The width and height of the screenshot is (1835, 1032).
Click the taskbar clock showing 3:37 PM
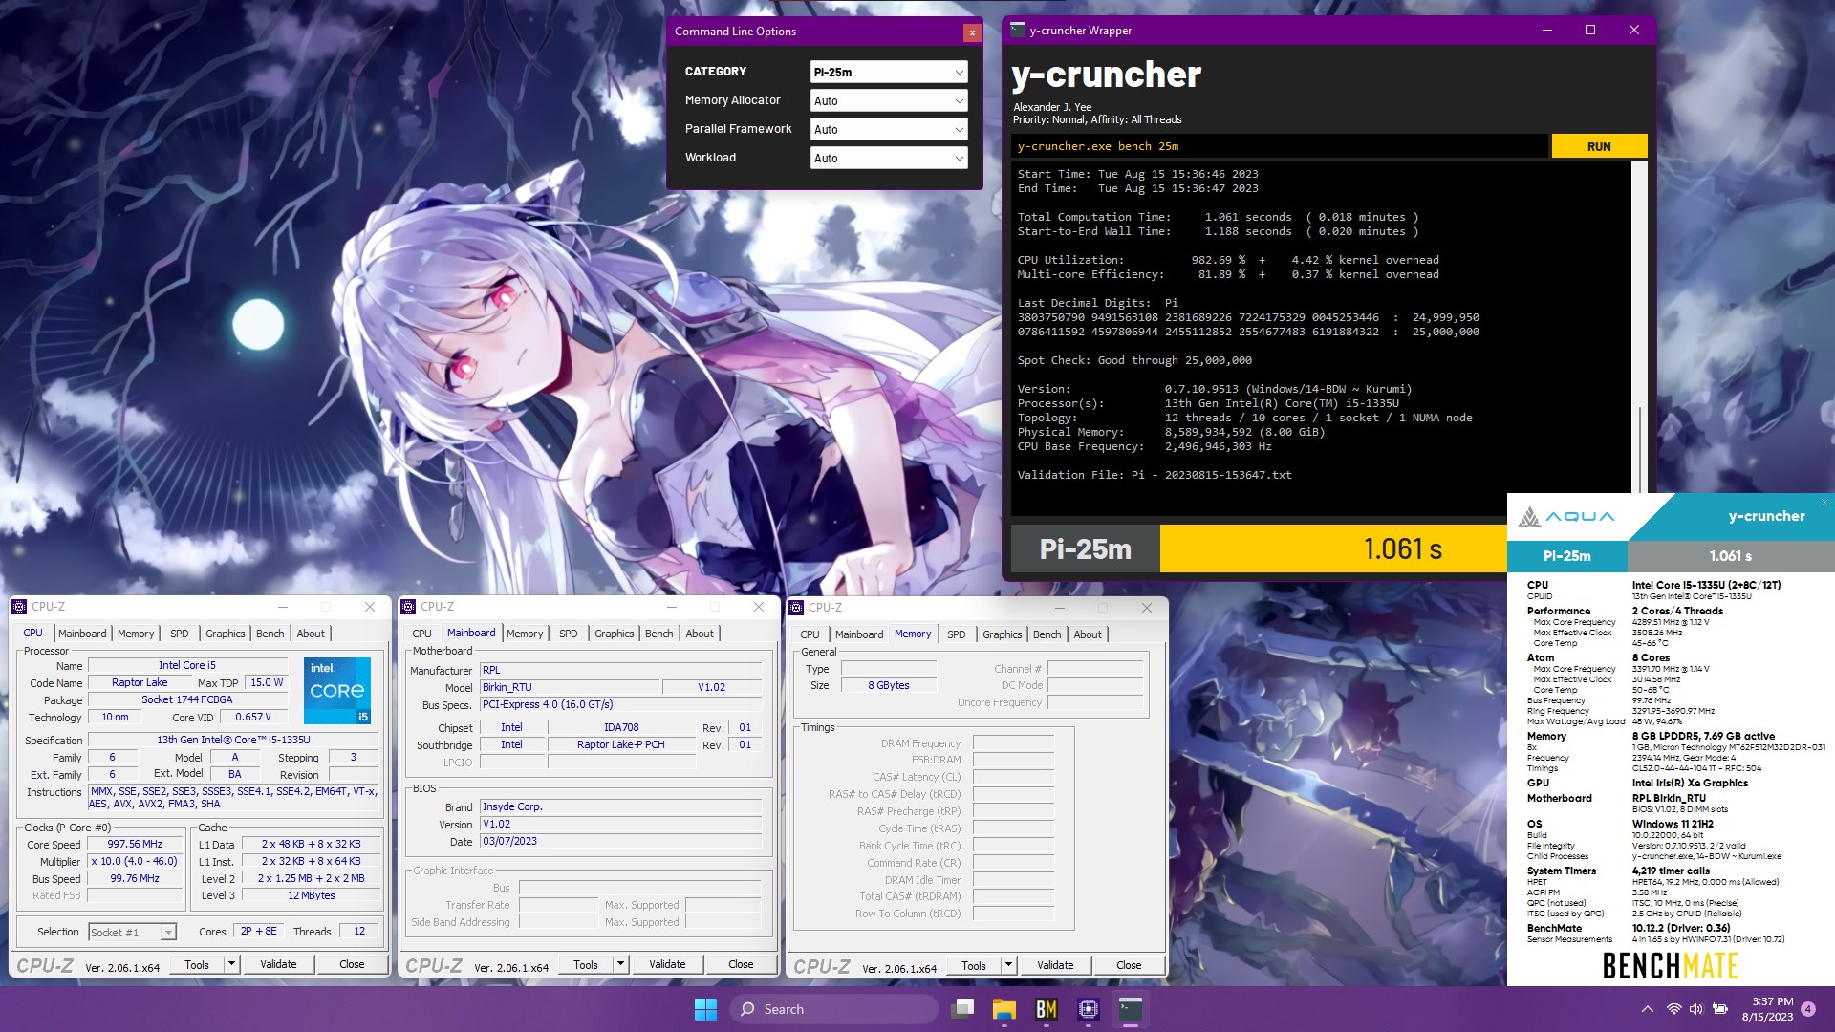point(1767,1009)
